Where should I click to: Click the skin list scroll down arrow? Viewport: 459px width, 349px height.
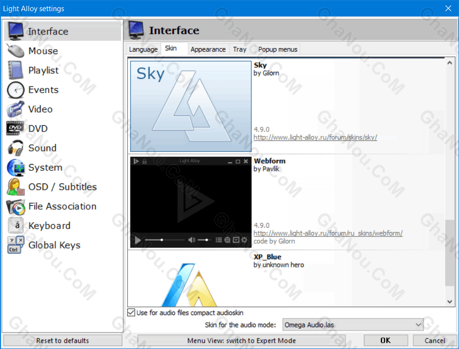(x=450, y=301)
